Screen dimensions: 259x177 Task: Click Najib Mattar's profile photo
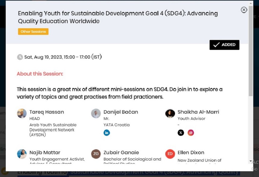[x=22, y=154]
